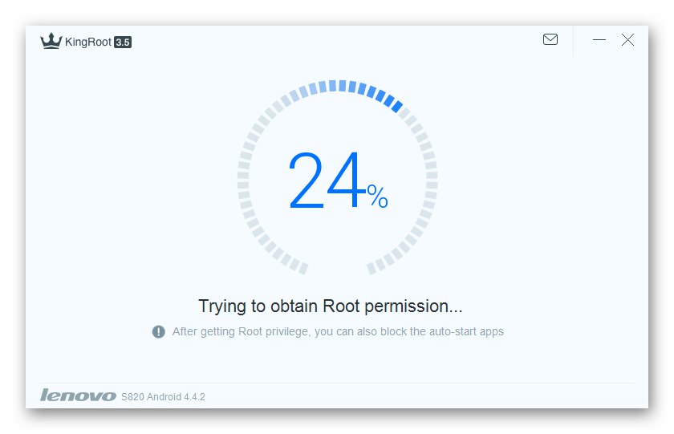Screen dimensions: 674x434
Task: Close the KingRoot window
Action: (x=627, y=39)
